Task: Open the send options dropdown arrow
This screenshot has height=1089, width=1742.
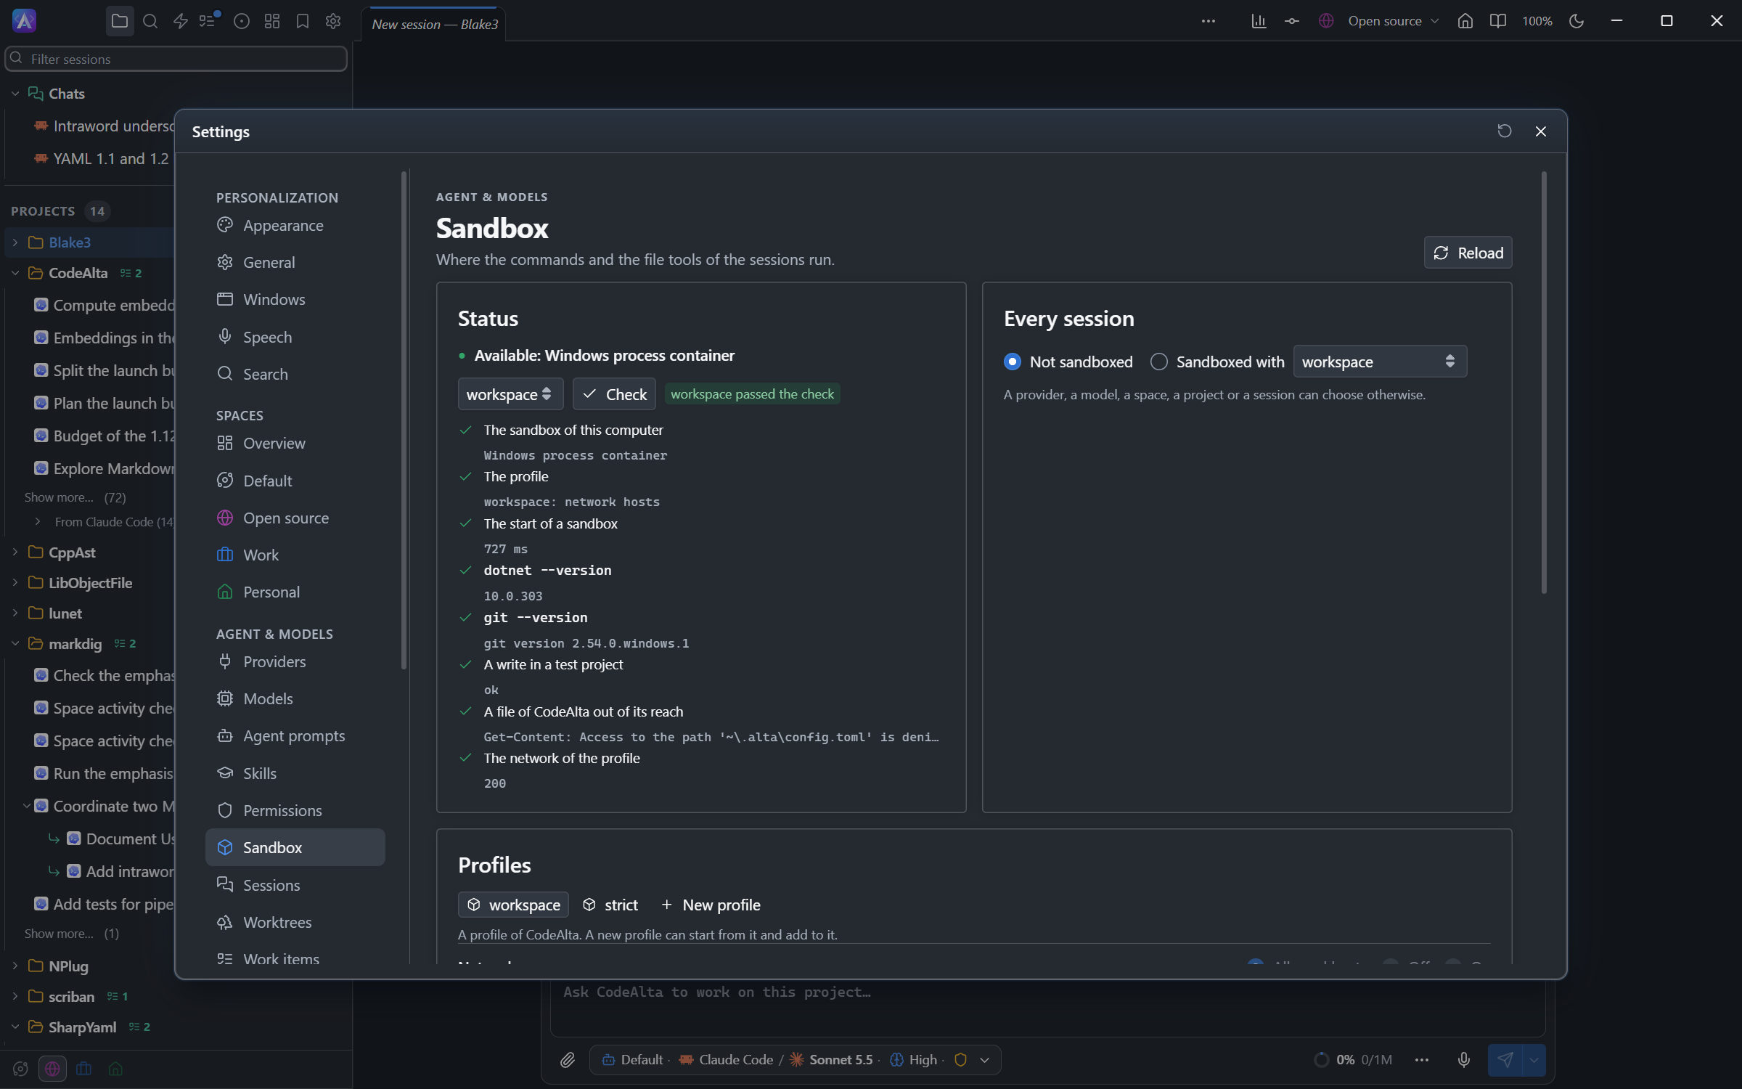Action: point(1534,1060)
